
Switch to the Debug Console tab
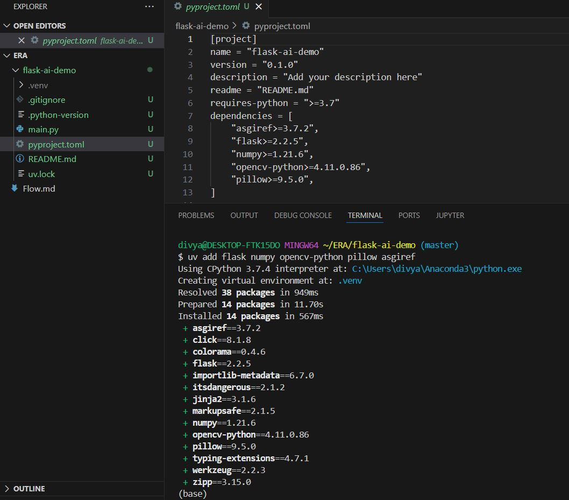tap(302, 215)
